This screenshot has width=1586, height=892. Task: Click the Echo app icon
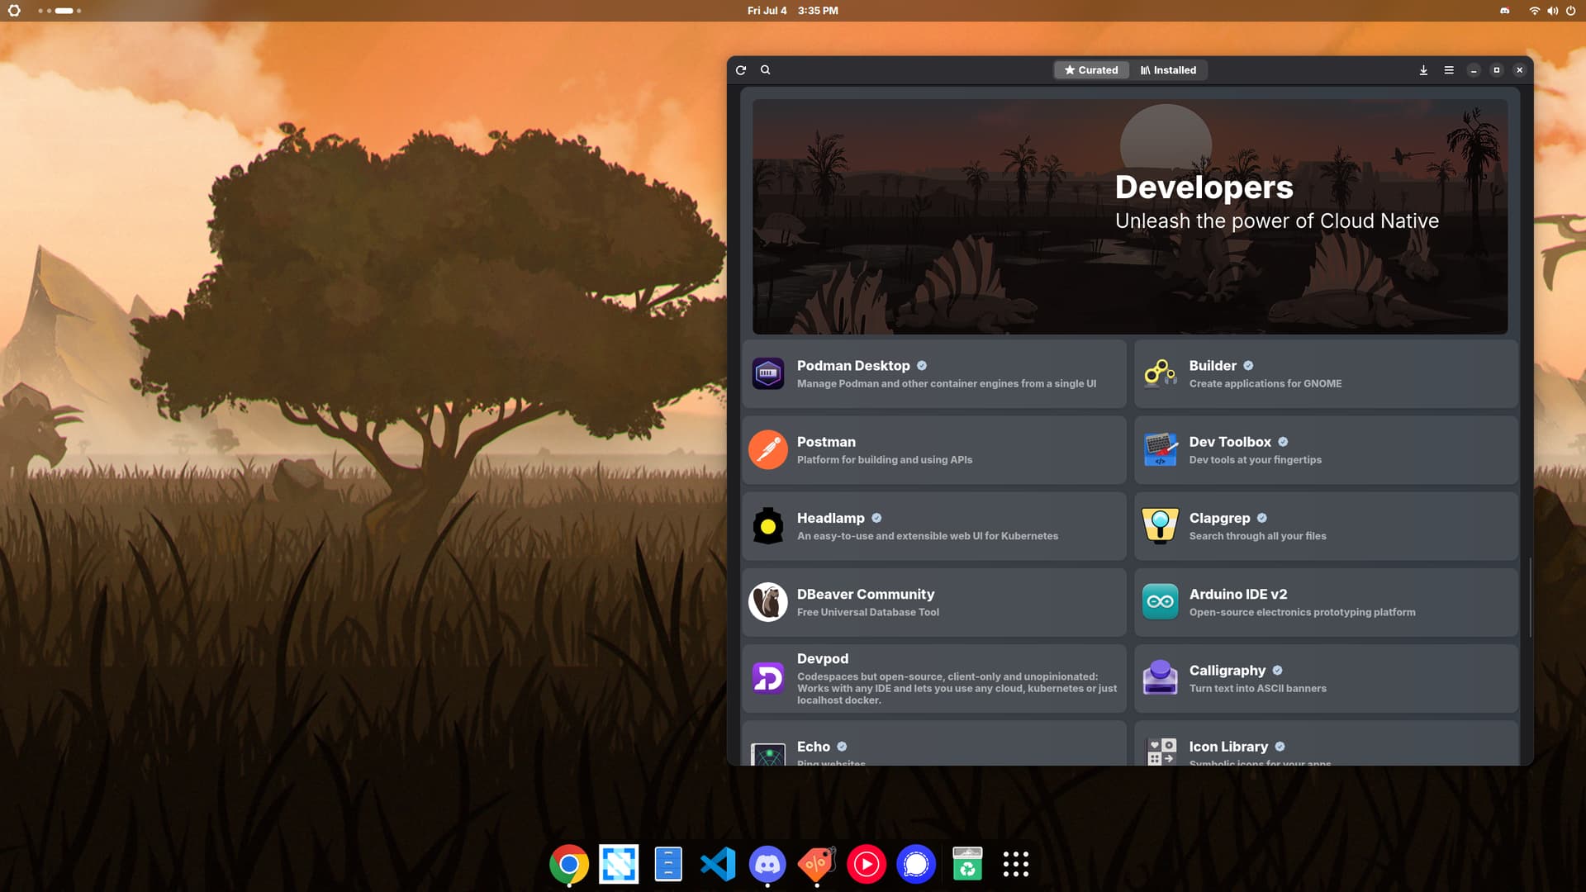(768, 753)
